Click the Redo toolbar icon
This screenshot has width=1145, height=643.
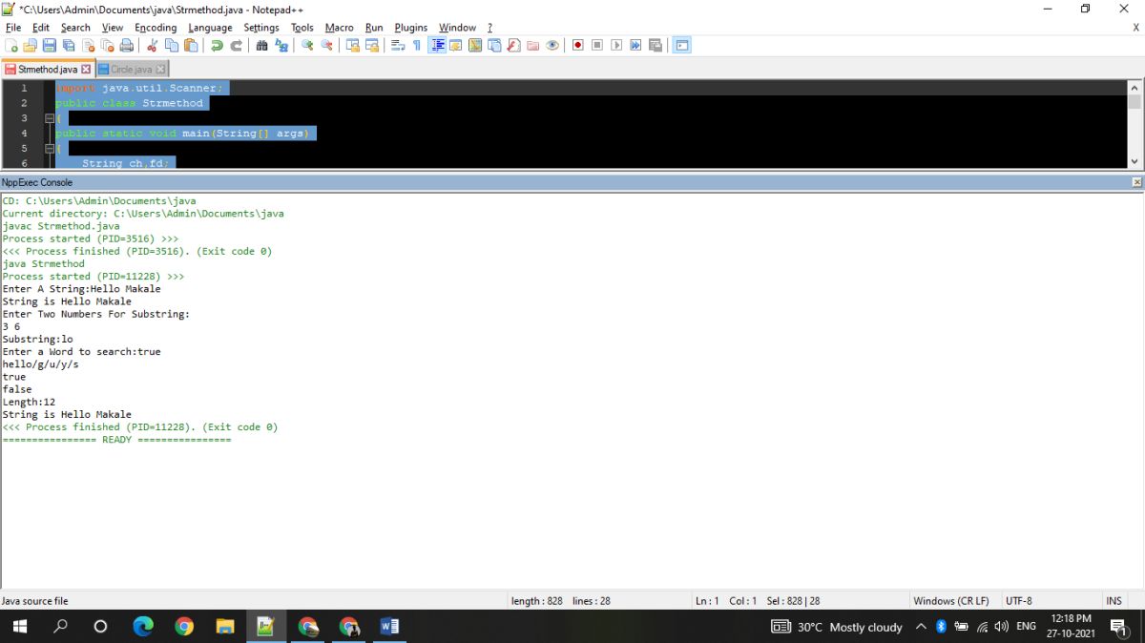click(x=237, y=45)
